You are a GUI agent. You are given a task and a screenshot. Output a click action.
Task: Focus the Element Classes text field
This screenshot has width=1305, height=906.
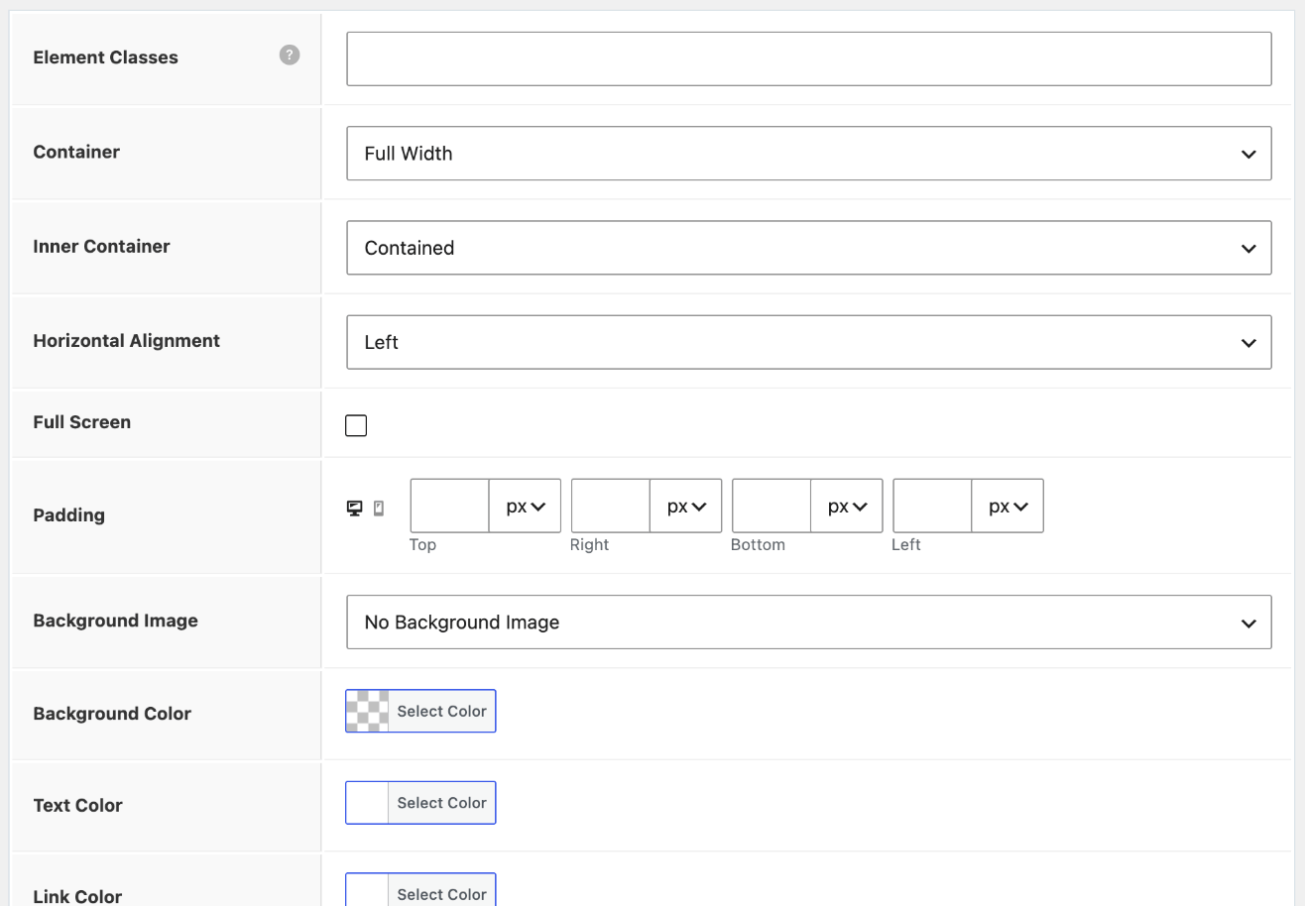808,58
